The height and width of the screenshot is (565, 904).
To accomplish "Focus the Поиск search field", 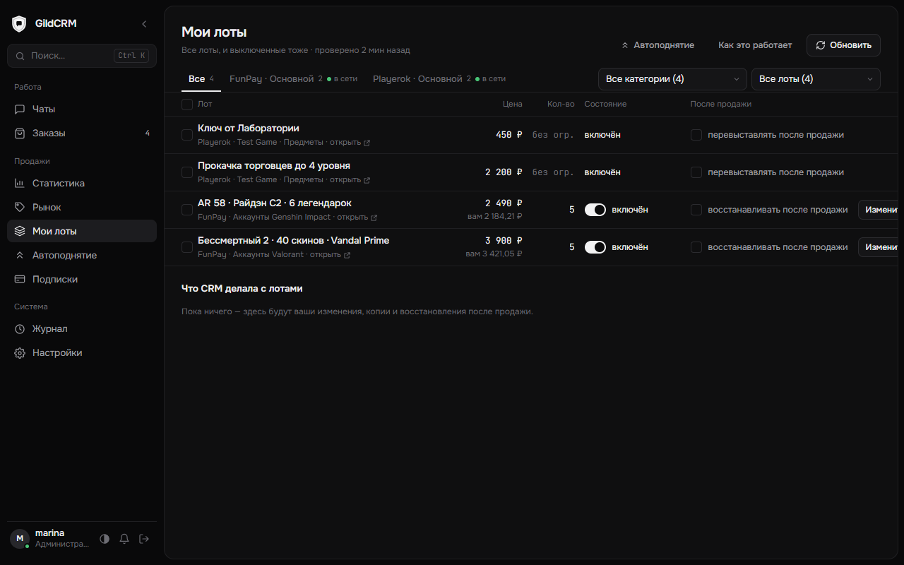I will coord(82,56).
